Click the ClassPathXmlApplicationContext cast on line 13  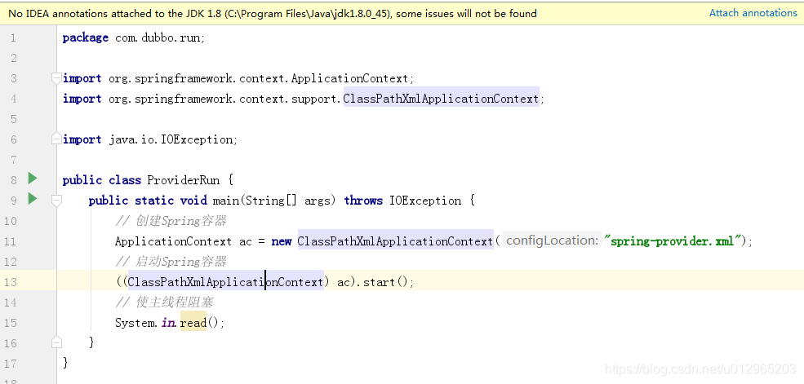pyautogui.click(x=225, y=282)
